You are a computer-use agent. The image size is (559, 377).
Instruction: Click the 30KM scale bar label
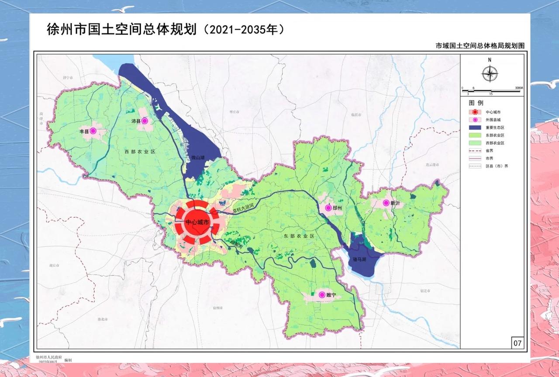[519, 88]
